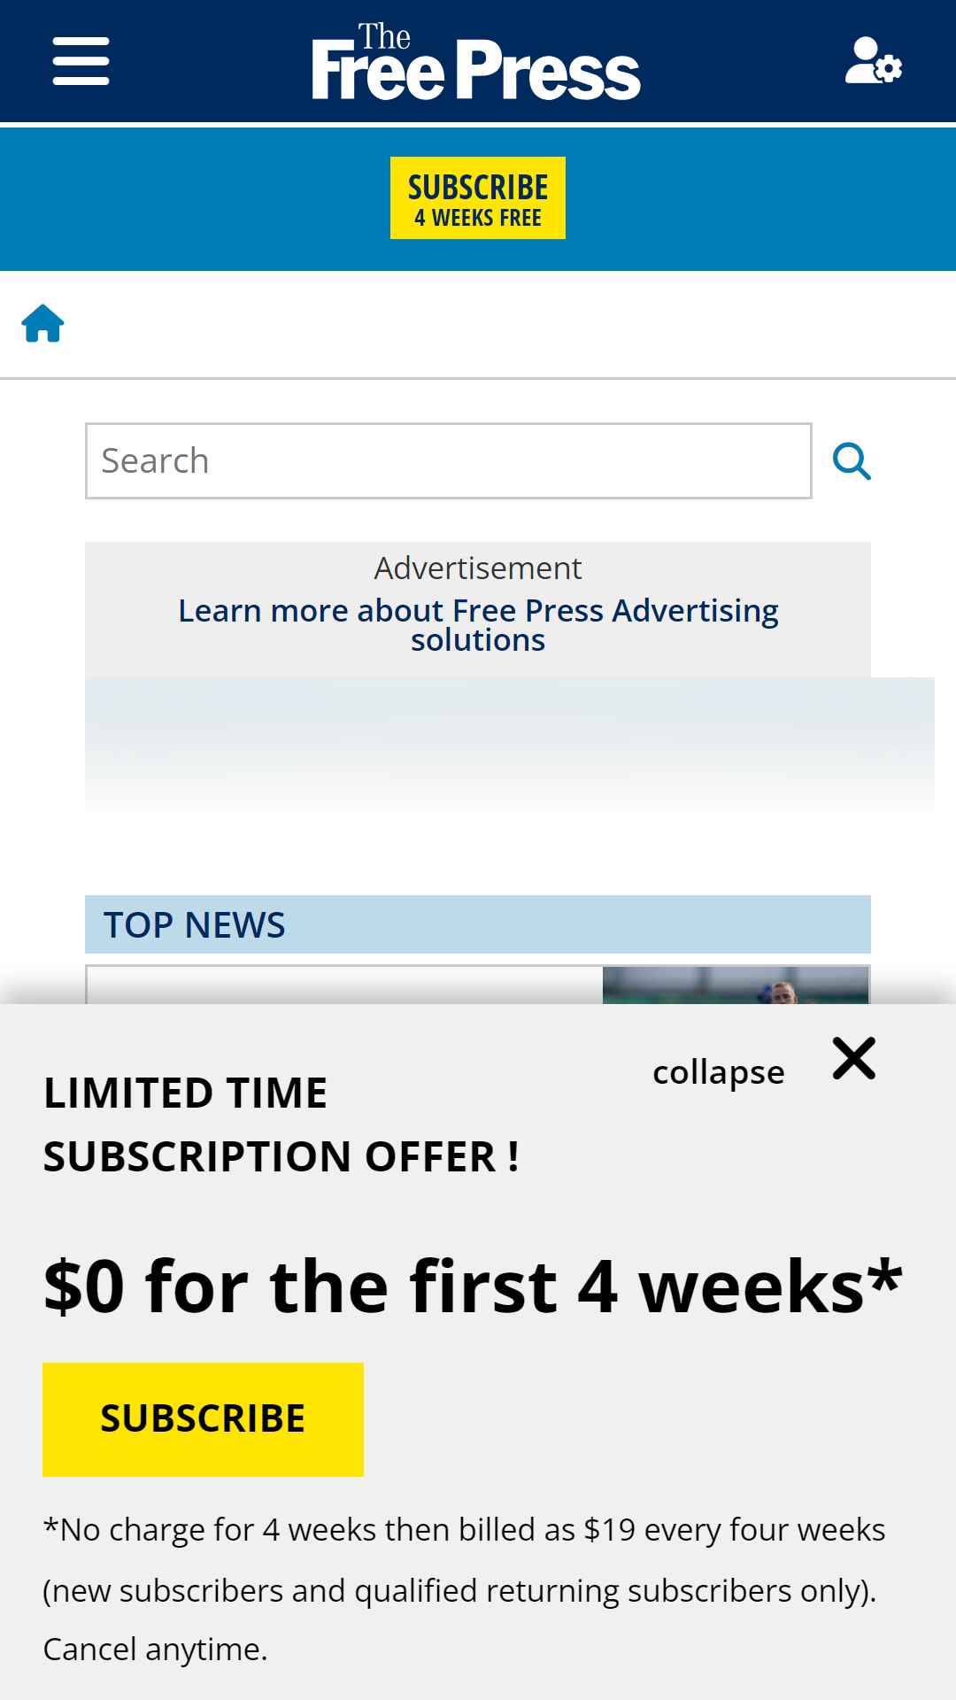The height and width of the screenshot is (1700, 956).
Task: Click the Search text field
Action: pos(449,460)
